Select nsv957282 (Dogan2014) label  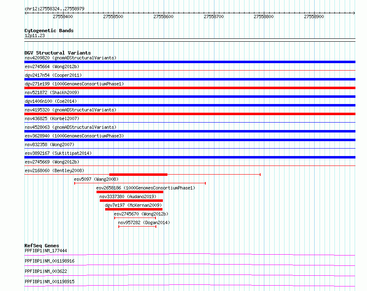pyautogui.click(x=144, y=222)
